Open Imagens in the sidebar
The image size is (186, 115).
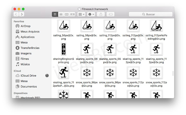click(24, 53)
